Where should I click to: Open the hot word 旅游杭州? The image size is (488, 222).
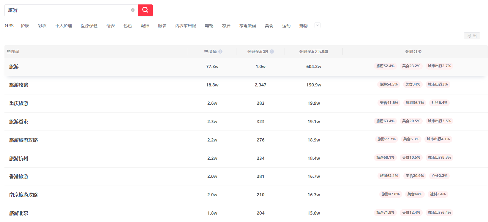[19, 158]
